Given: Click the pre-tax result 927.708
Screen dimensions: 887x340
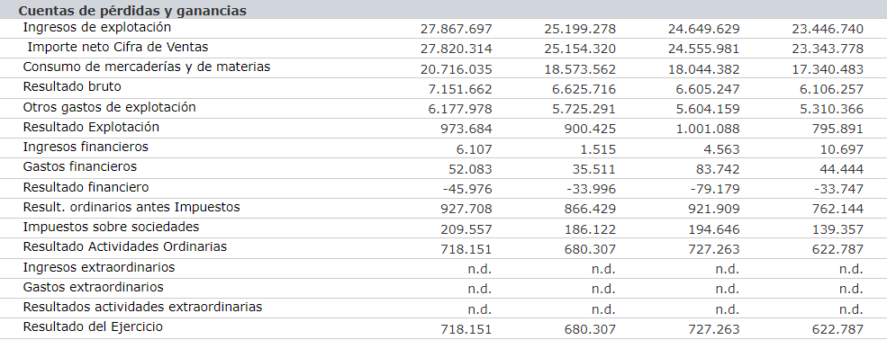Looking at the screenshot, I should (466, 209).
